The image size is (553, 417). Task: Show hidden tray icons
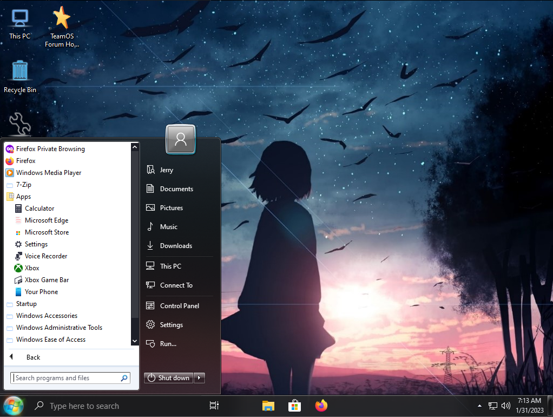(479, 406)
